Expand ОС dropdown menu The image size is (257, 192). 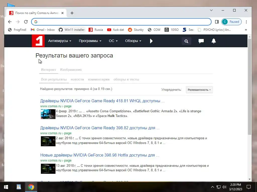click(x=113, y=41)
